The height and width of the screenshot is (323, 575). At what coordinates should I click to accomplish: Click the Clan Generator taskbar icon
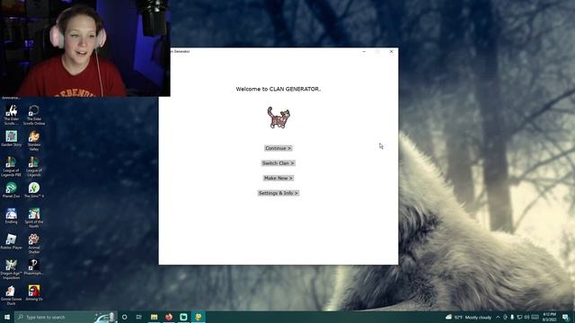click(198, 317)
